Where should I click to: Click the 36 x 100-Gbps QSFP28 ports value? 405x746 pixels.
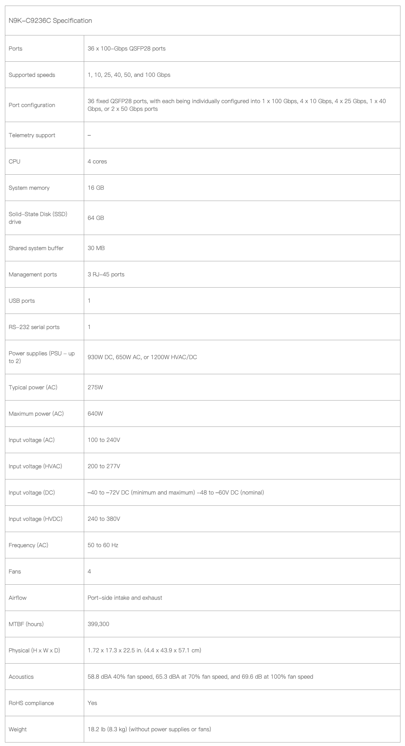126,48
